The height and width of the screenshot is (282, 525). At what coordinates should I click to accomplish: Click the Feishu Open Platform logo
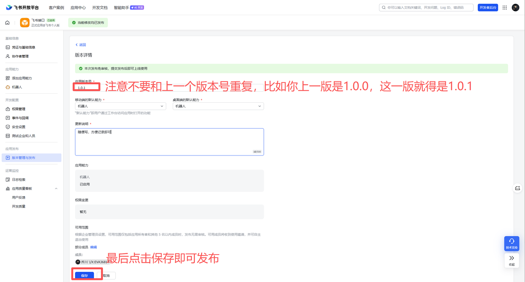click(22, 7)
